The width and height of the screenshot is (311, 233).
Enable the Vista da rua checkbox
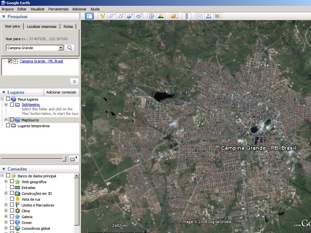12,199
